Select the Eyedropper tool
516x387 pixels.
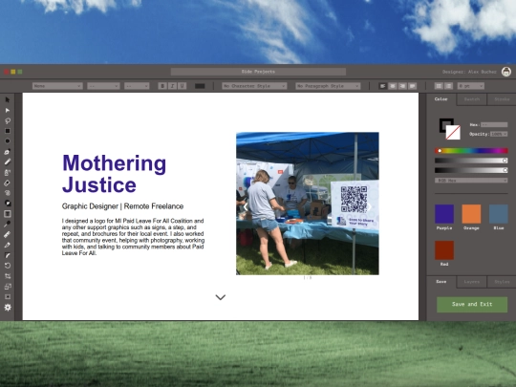(8, 225)
